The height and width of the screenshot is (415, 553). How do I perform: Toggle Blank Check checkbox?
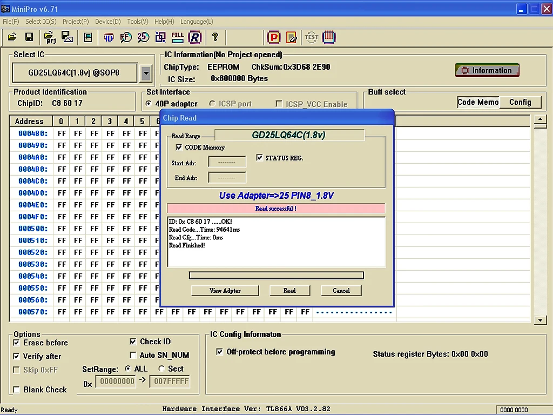pos(16,390)
